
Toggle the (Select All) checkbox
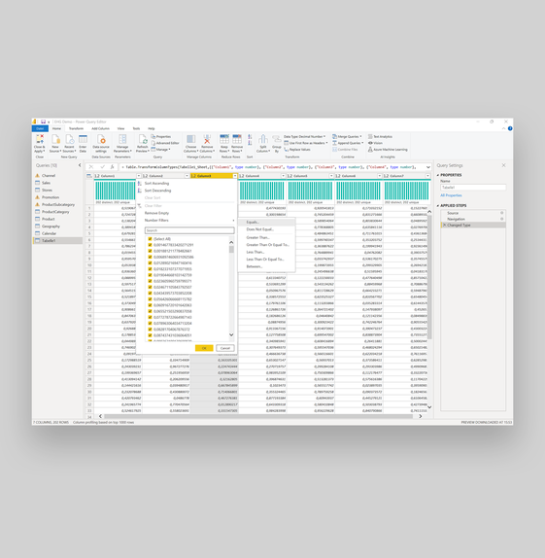coord(151,239)
